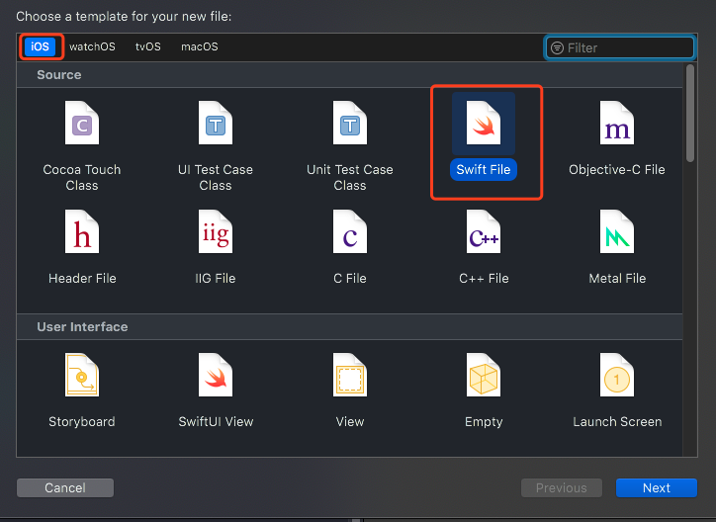
Task: Choose the Launch Screen template icon
Action: 617,375
